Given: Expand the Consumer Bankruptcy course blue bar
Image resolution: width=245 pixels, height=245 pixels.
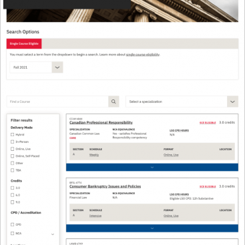Looking at the screenshot, I should click(x=152, y=228).
